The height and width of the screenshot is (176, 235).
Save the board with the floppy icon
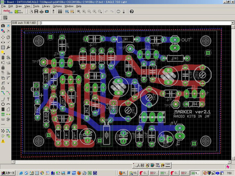coord(36,11)
